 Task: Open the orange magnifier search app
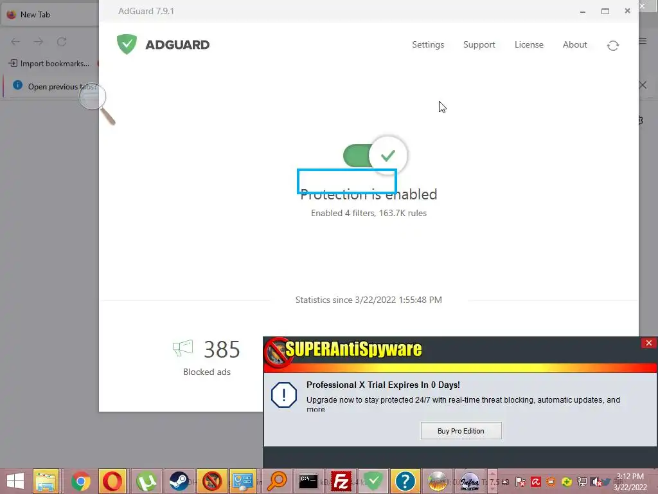tap(276, 481)
